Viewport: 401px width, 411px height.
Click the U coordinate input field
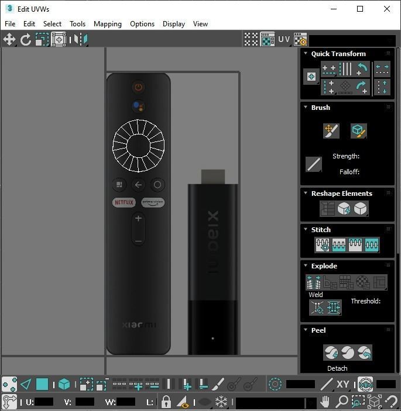[x=44, y=402]
